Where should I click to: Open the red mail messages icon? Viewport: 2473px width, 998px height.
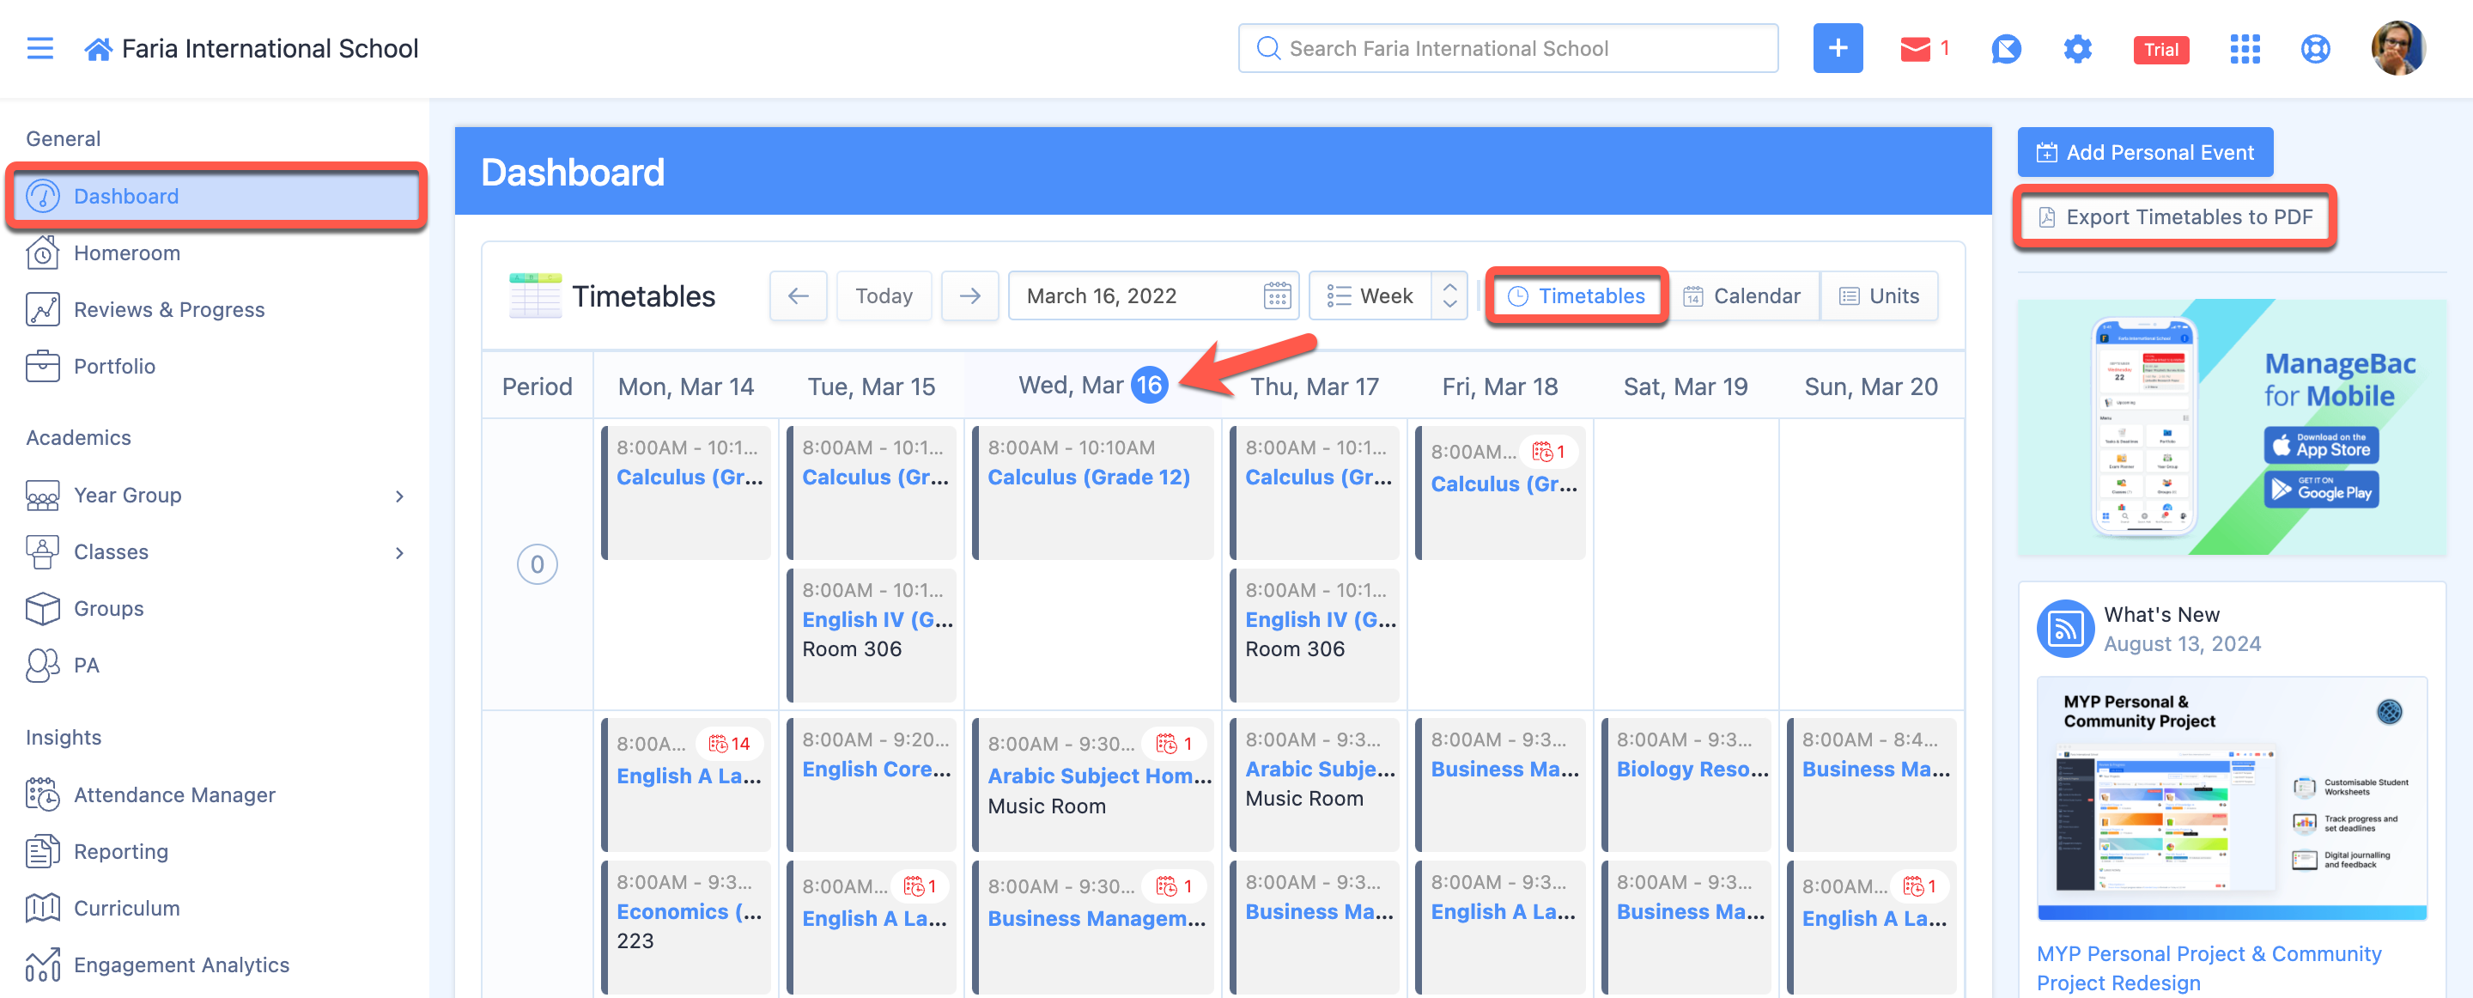(x=1914, y=49)
